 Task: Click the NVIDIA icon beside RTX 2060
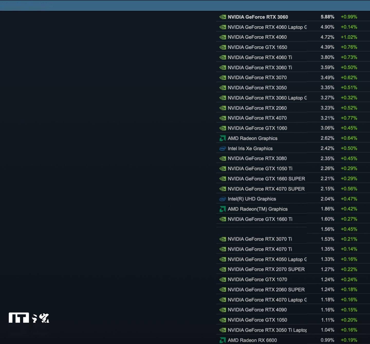(x=223, y=108)
